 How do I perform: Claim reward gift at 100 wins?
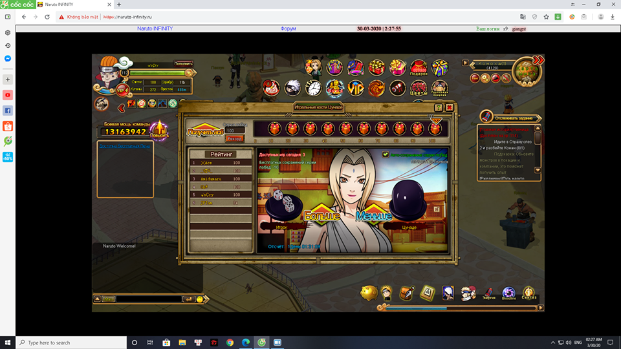coord(435,129)
